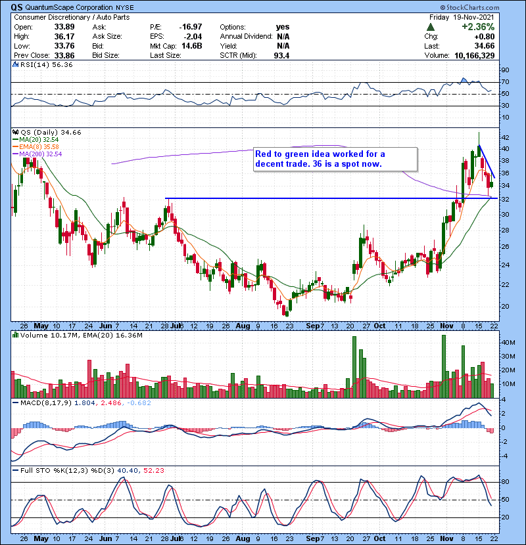Click the Last Size label
The image size is (526, 545).
point(165,55)
